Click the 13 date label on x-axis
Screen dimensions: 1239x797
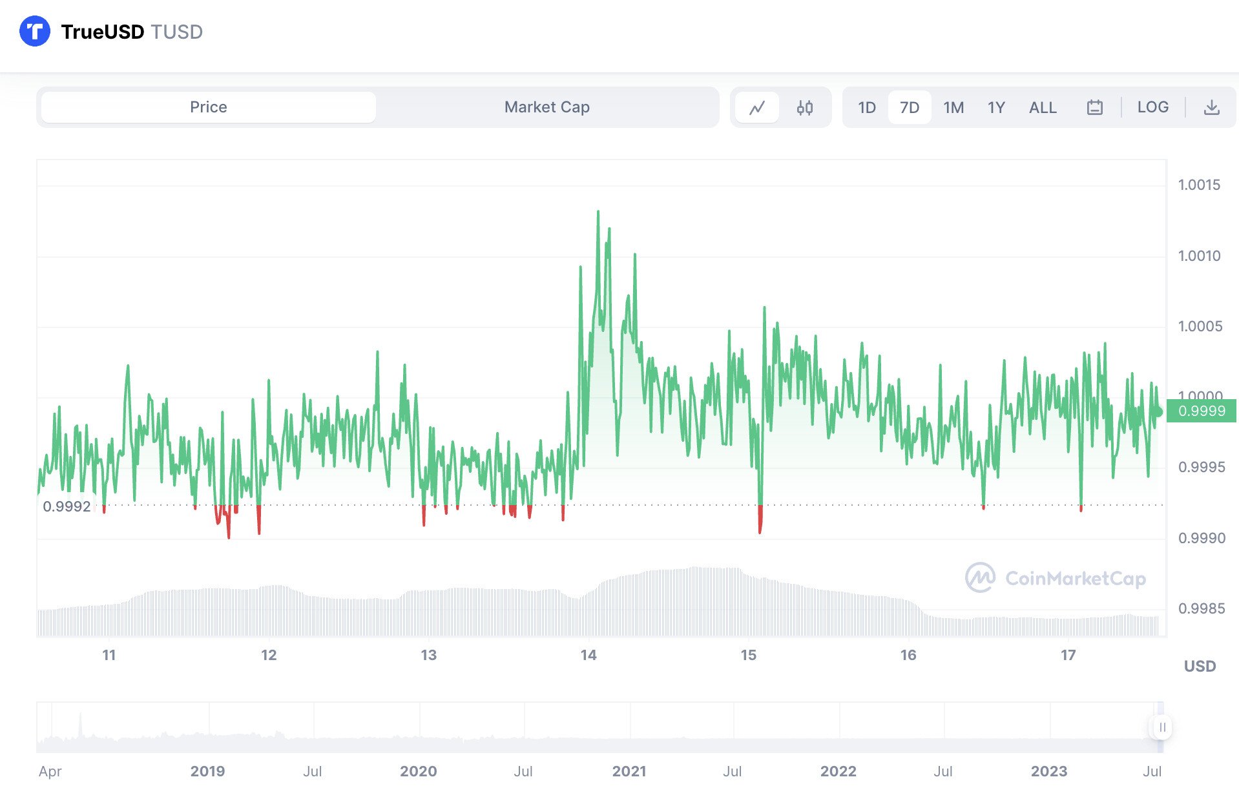coord(428,655)
